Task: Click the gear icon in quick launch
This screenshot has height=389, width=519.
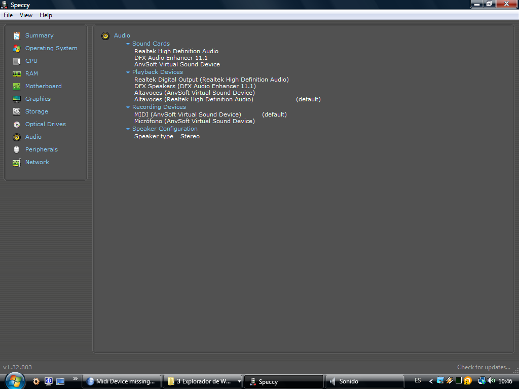Action: tap(36, 381)
